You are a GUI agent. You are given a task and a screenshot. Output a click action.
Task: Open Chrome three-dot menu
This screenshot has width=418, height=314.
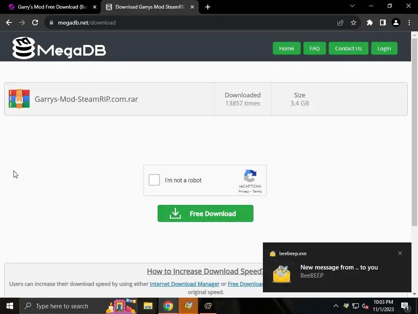[409, 23]
